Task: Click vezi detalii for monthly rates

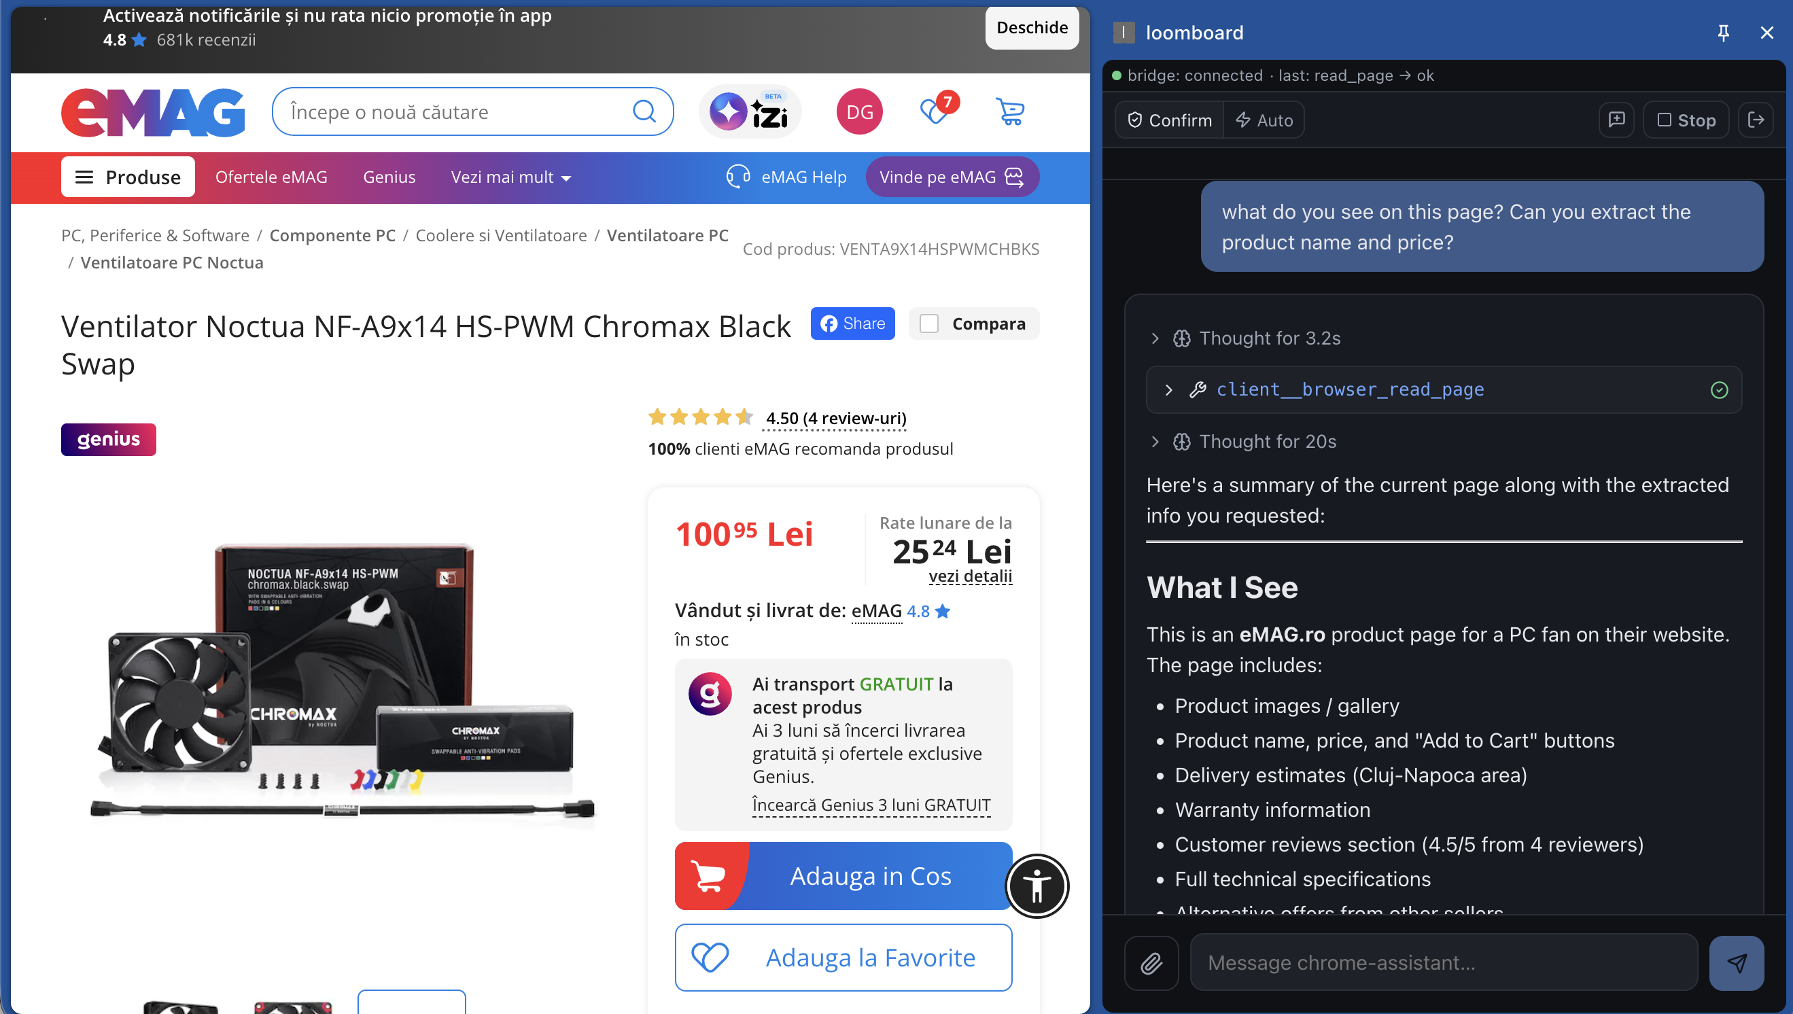Action: pos(970,576)
